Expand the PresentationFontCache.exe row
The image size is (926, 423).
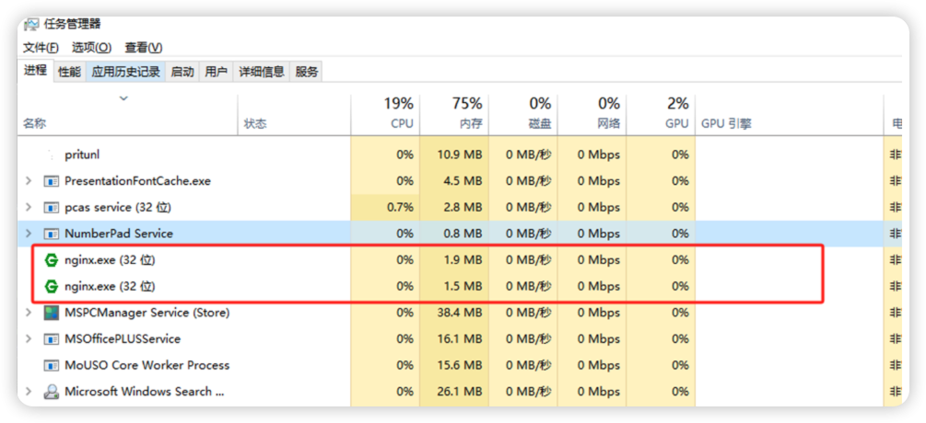pyautogui.click(x=29, y=181)
